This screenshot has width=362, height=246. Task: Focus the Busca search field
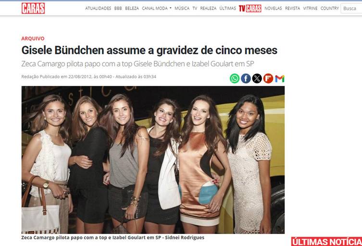[x=351, y=8]
